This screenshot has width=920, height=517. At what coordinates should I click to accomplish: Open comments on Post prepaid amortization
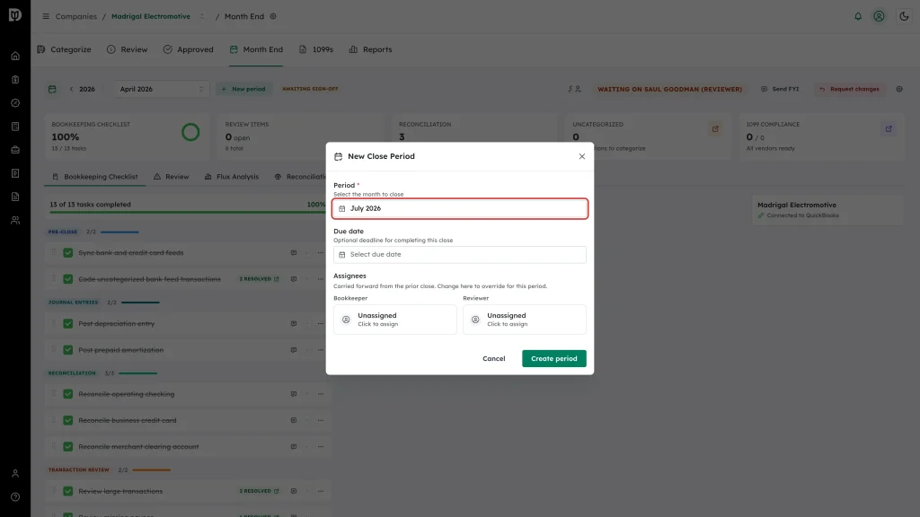tap(294, 350)
